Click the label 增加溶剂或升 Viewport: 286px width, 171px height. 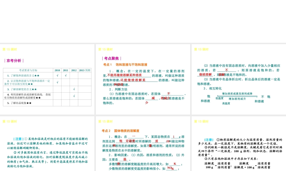[x=237, y=99]
